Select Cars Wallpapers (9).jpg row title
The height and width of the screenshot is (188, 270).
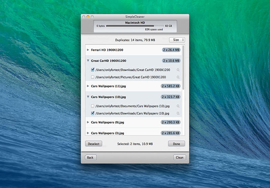point(108,122)
